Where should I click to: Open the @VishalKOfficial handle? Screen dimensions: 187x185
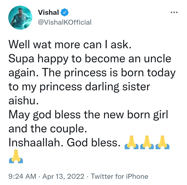tap(65, 22)
